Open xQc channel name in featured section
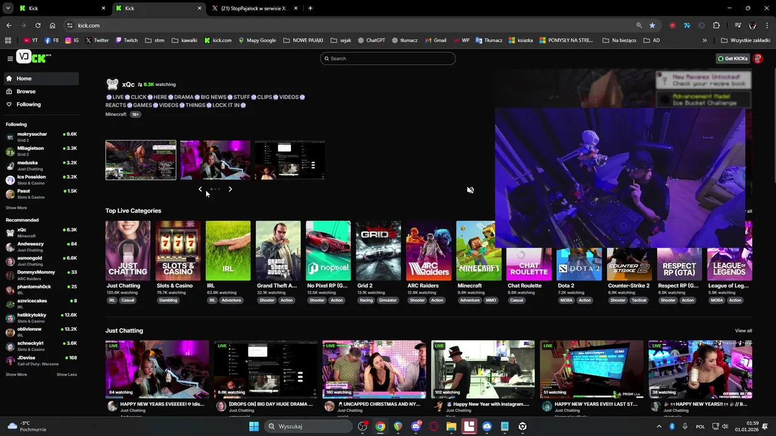The height and width of the screenshot is (436, 776). click(128, 85)
